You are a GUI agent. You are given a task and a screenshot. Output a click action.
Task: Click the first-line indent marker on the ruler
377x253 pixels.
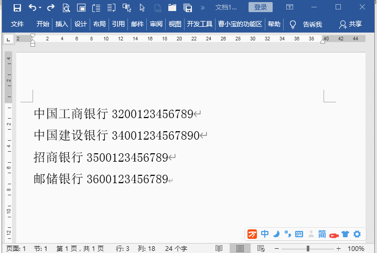coord(33,36)
